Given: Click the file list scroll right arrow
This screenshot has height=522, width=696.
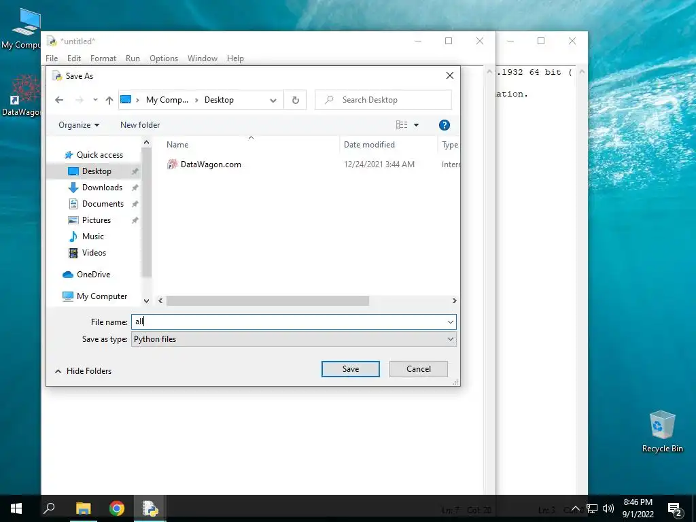Looking at the screenshot, I should click(x=454, y=301).
